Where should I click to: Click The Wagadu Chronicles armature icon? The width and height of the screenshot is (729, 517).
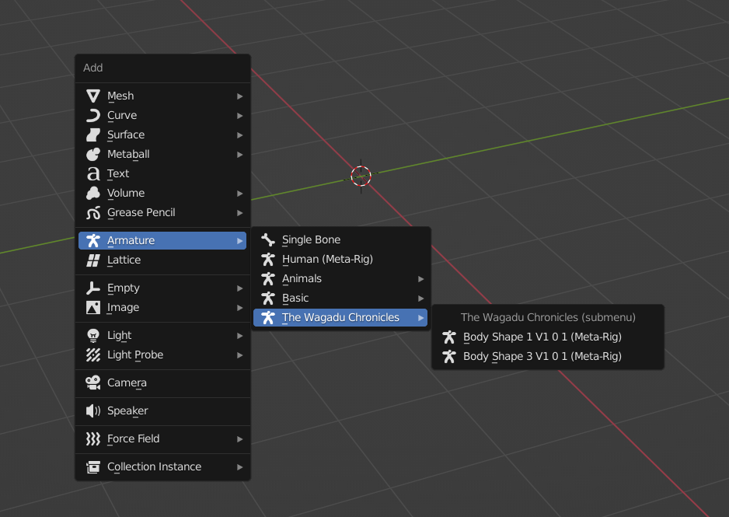tap(268, 317)
